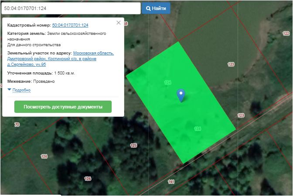Click the parcel label 122

pos(286,34)
